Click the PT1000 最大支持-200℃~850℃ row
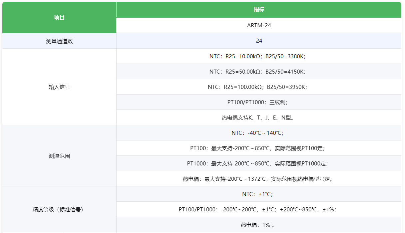This screenshot has width=405, height=233. click(259, 163)
